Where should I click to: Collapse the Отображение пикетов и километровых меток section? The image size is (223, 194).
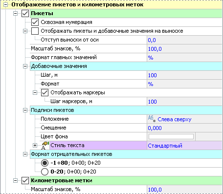6,5
